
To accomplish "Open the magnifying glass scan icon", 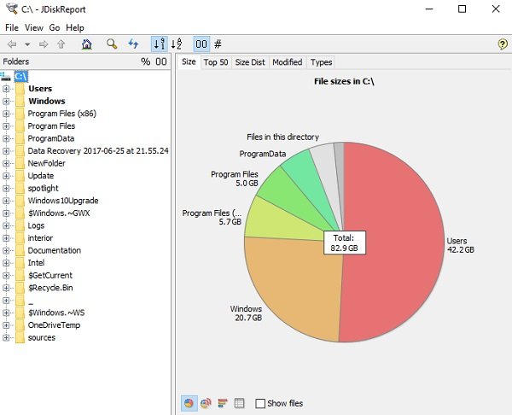I will pos(112,44).
